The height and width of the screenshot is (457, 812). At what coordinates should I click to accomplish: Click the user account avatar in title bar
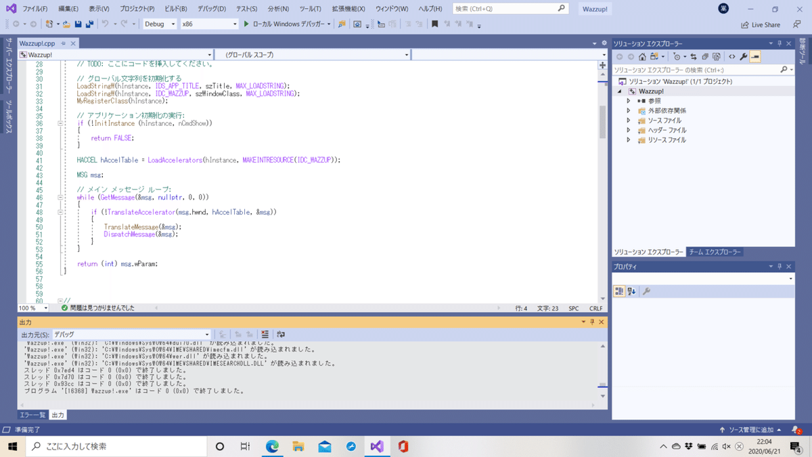coord(723,9)
